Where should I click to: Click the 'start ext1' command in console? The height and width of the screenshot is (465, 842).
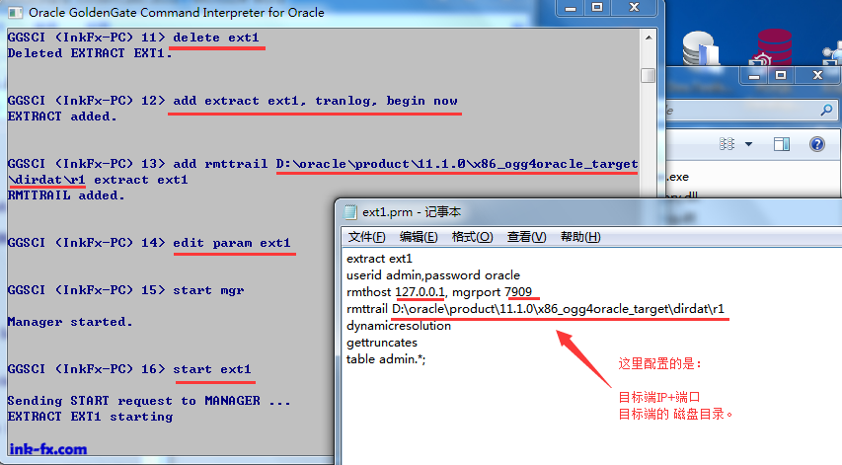[x=212, y=369]
